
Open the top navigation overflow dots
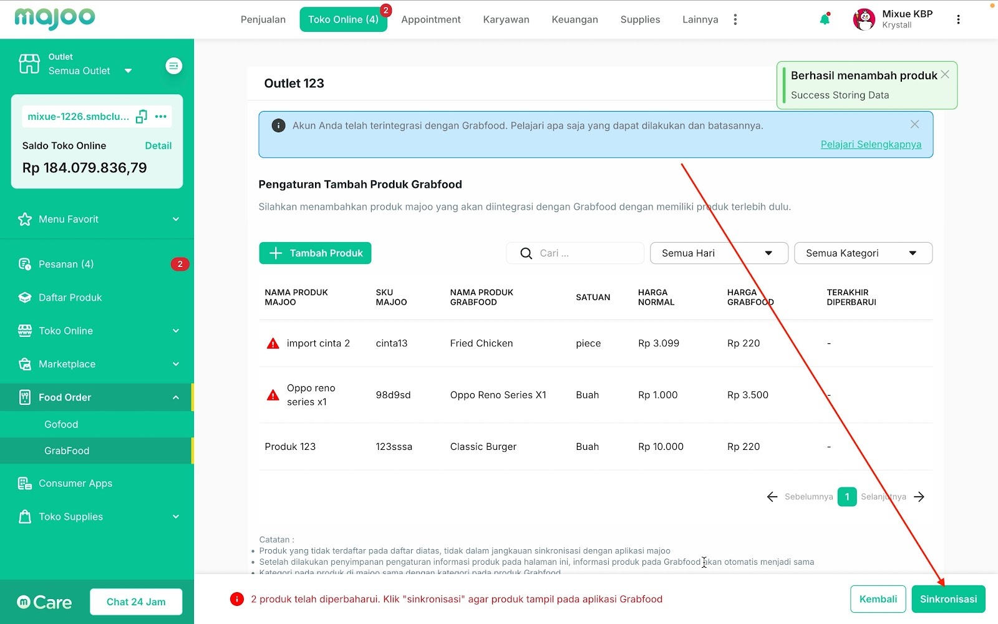(735, 19)
